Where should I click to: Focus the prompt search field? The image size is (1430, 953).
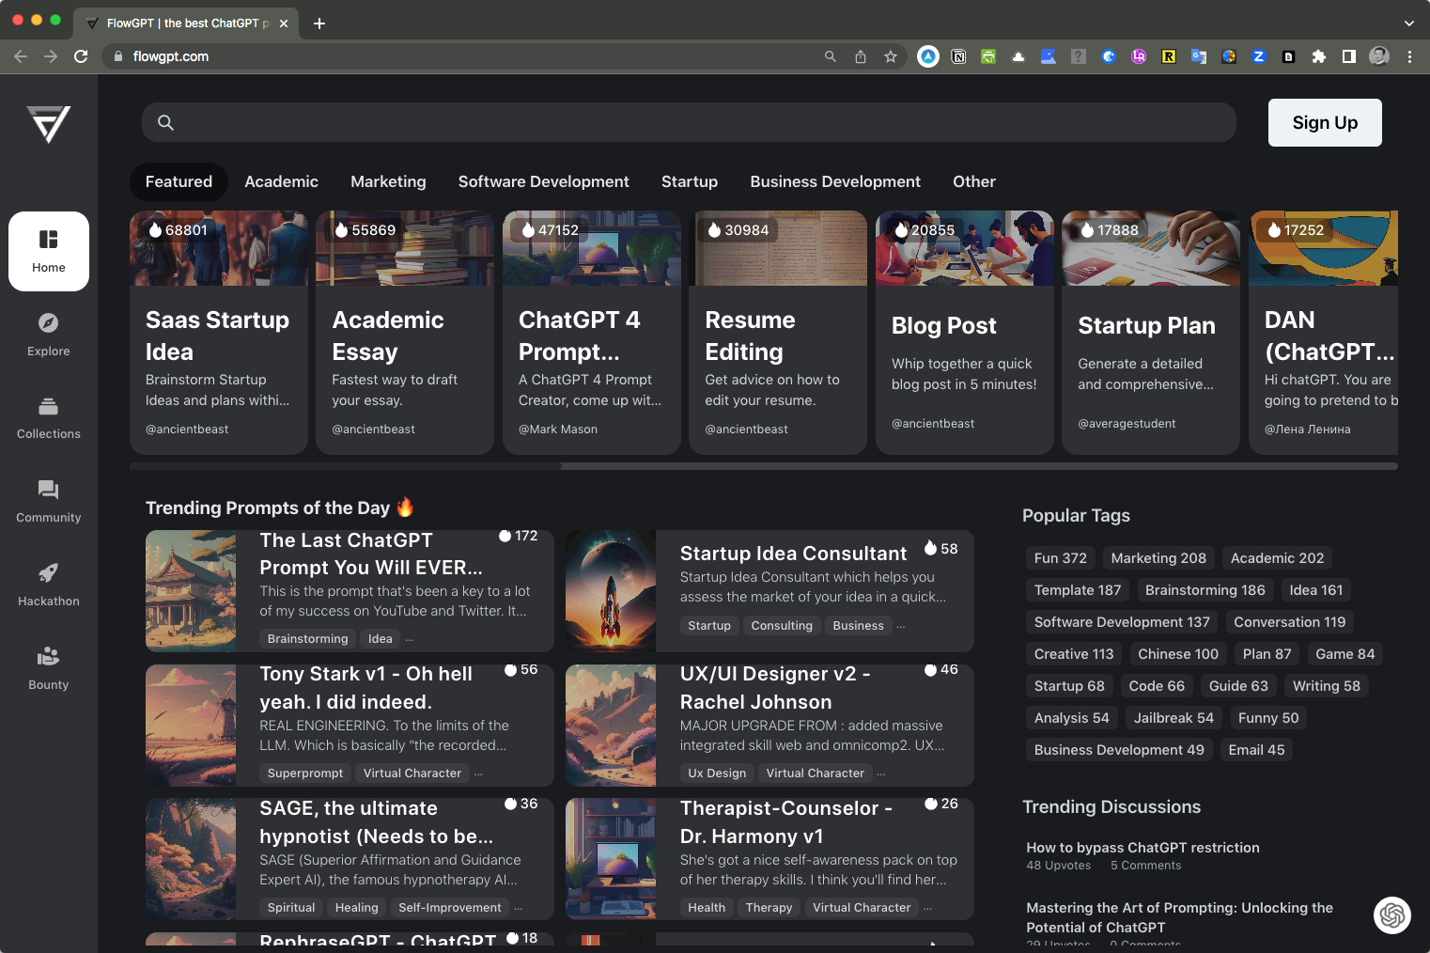(689, 122)
